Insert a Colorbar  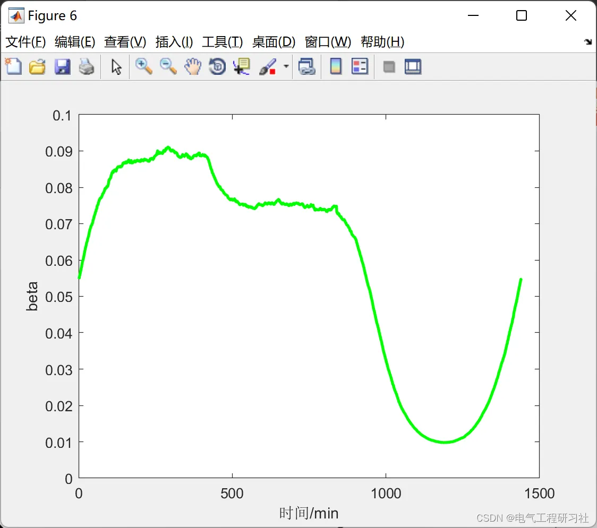(336, 66)
